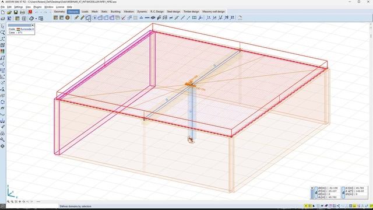Toggle the pink grid button in status bar

330,206
